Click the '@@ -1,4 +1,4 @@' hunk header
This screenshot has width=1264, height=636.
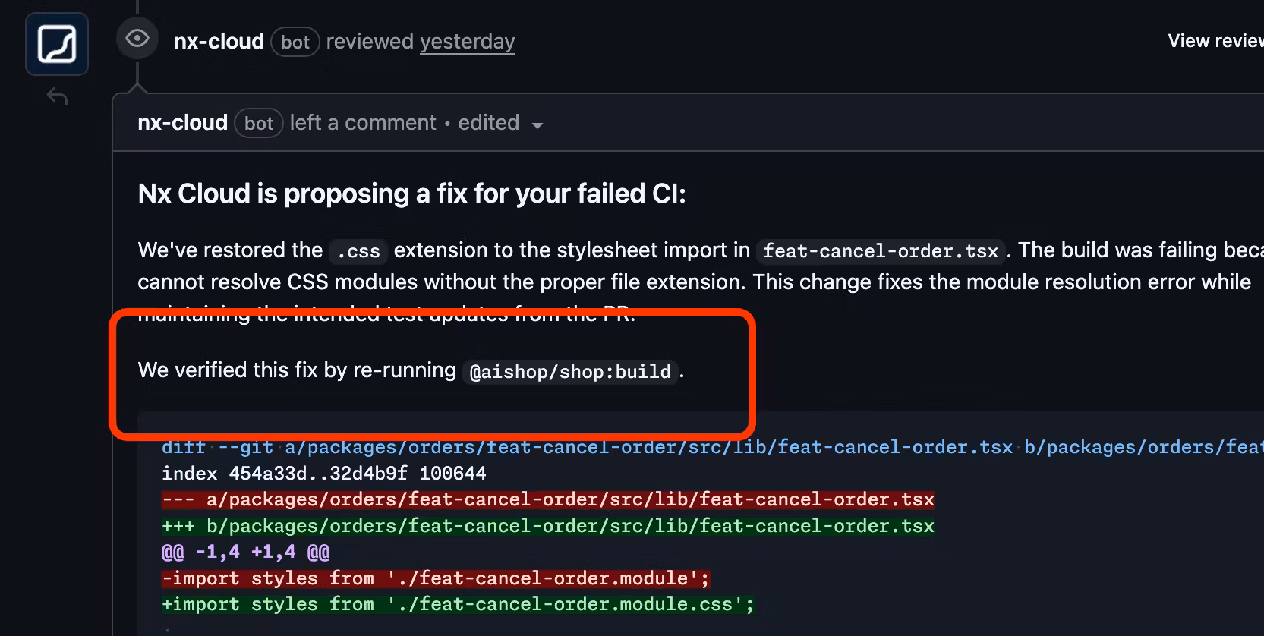point(245,552)
